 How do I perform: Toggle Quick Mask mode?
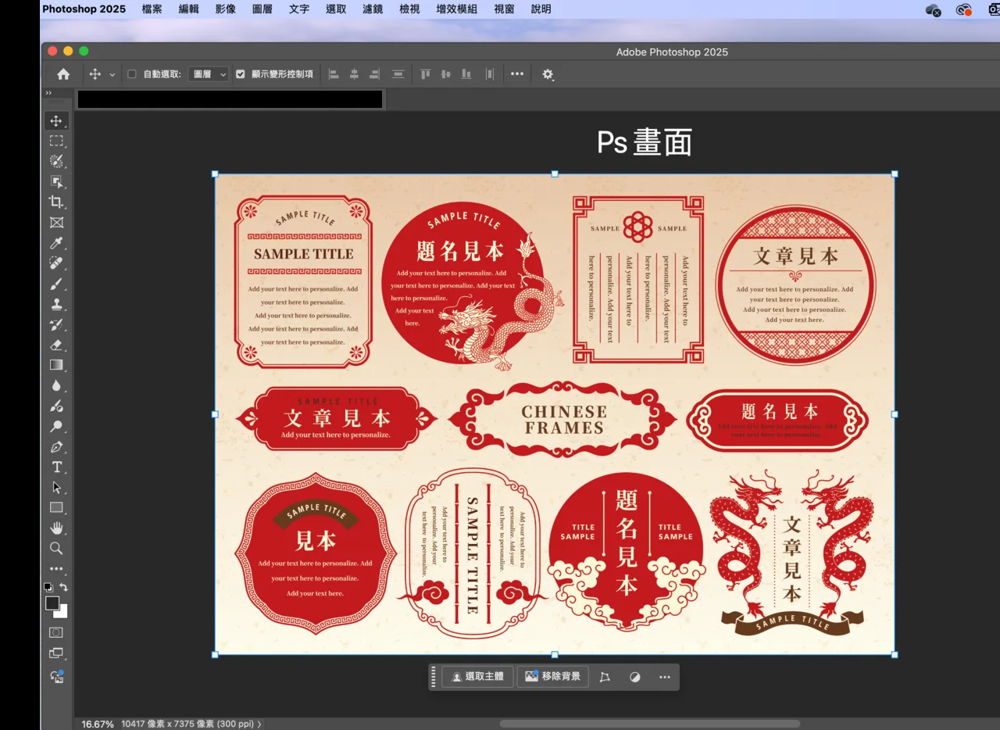tap(56, 632)
